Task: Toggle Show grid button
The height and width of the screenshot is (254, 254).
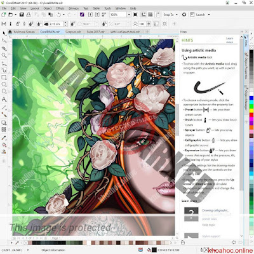Action: click(x=150, y=15)
